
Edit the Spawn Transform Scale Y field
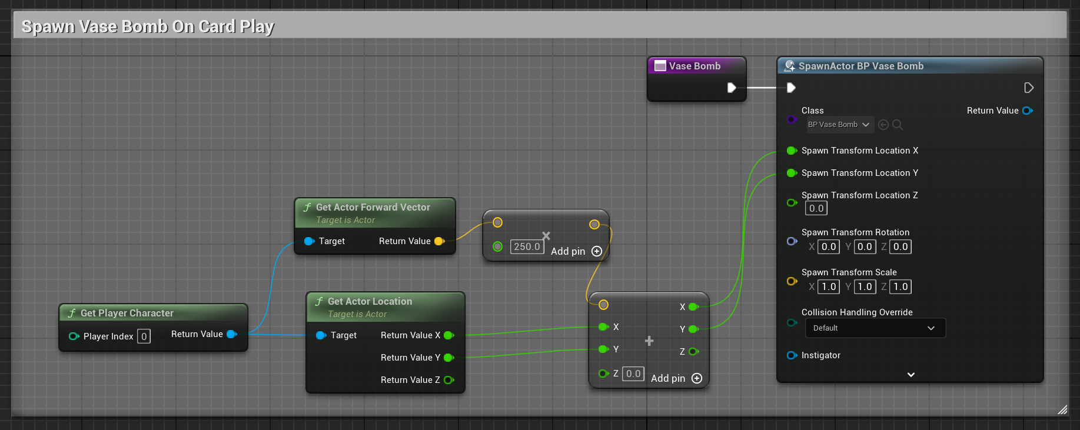pyautogui.click(x=865, y=287)
